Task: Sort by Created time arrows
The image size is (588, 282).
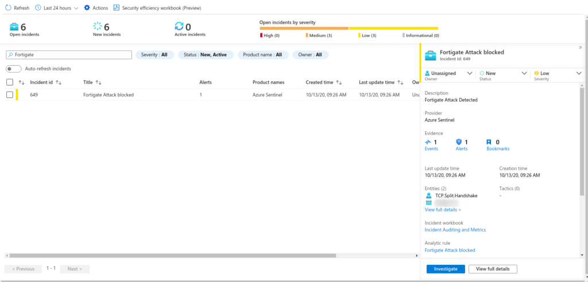Action: point(339,83)
